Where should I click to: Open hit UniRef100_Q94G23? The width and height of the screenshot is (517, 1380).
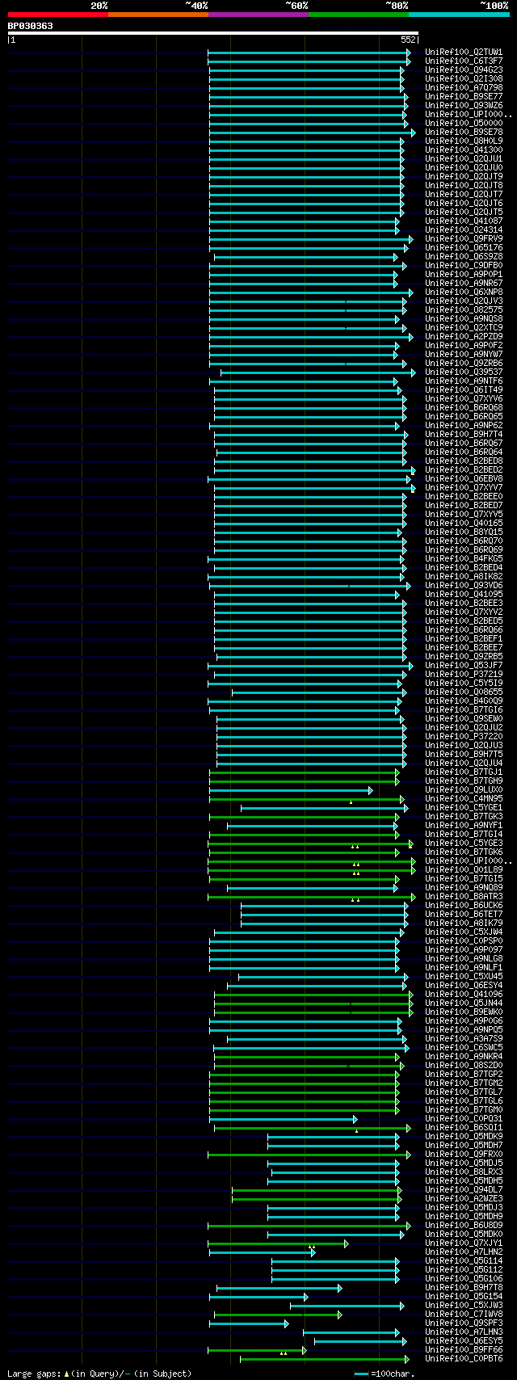coord(464,69)
